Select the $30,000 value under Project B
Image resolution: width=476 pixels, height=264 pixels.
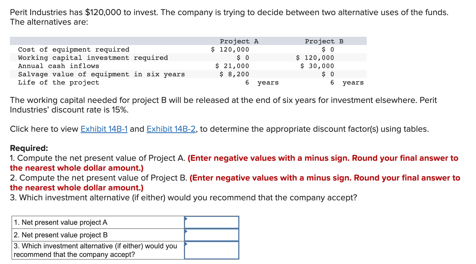(x=317, y=66)
